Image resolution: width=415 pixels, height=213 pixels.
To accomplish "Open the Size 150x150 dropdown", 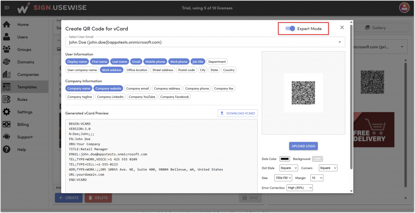I will click(283, 178).
